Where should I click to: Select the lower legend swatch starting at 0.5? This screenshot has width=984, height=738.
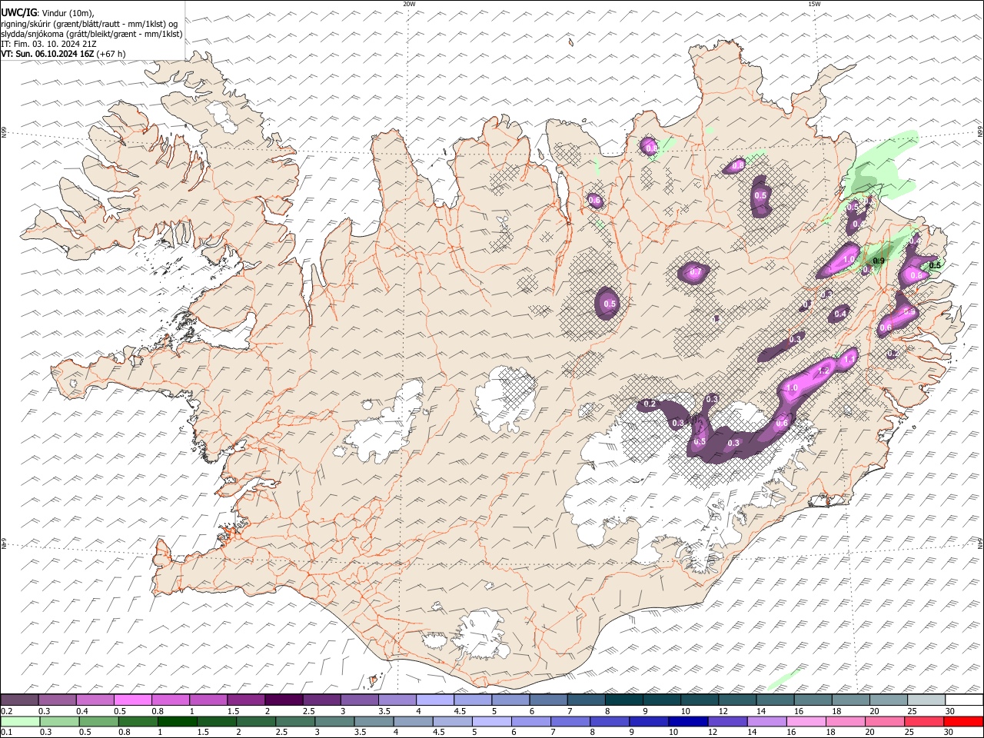tap(99, 722)
